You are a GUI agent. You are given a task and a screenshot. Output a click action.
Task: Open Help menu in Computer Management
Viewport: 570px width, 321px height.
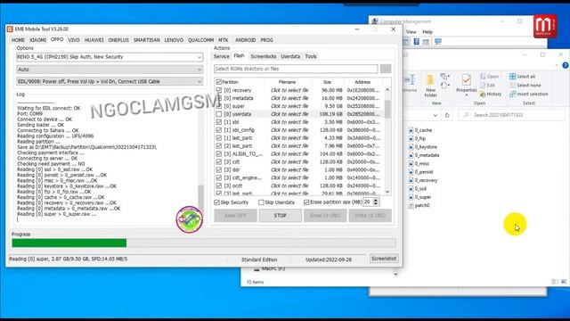[x=427, y=32]
